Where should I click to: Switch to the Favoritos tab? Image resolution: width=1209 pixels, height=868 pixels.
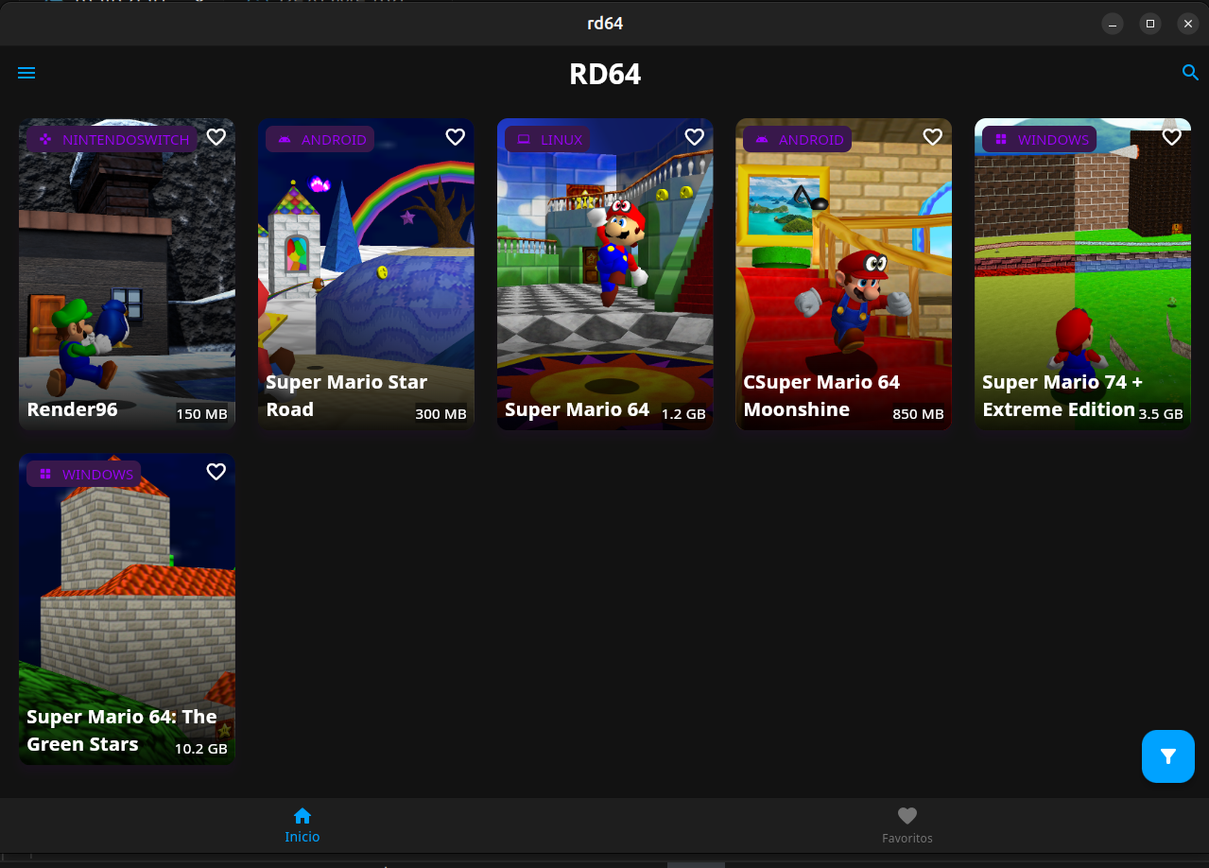tap(907, 825)
